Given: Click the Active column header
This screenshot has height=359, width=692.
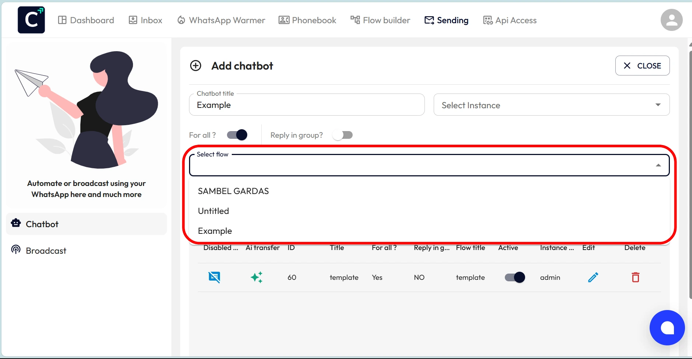Looking at the screenshot, I should point(508,248).
